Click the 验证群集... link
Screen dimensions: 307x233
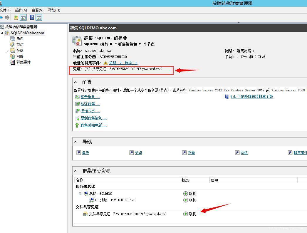[90, 104]
